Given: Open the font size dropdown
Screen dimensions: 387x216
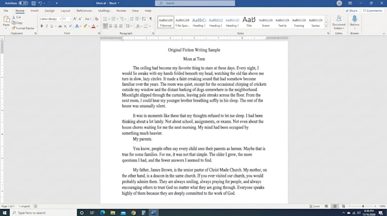Looking at the screenshot, I should pos(71,19).
